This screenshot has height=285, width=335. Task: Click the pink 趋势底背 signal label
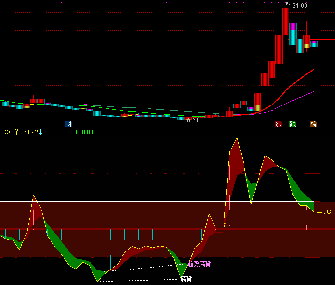pyautogui.click(x=199, y=264)
